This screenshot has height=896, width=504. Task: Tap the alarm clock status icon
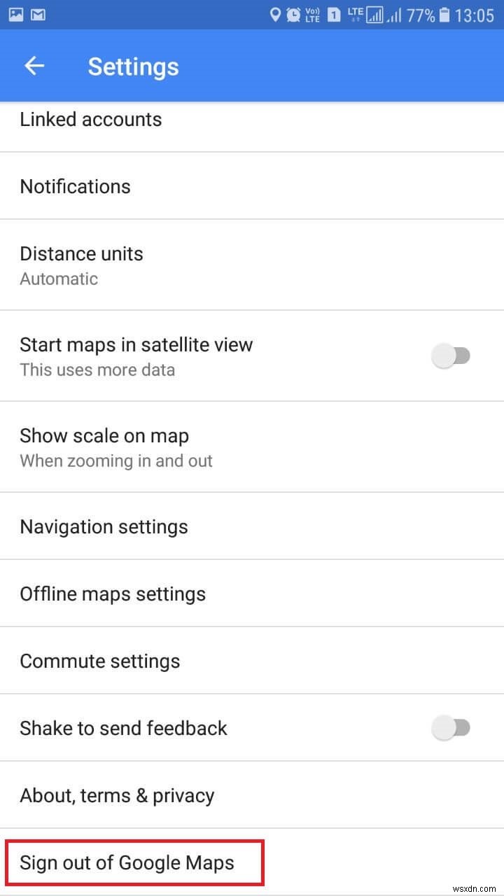[x=295, y=14]
